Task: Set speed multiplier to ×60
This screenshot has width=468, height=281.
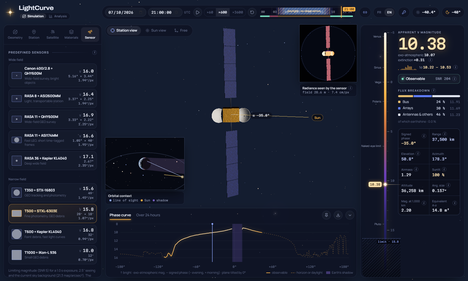Action: [210, 12]
